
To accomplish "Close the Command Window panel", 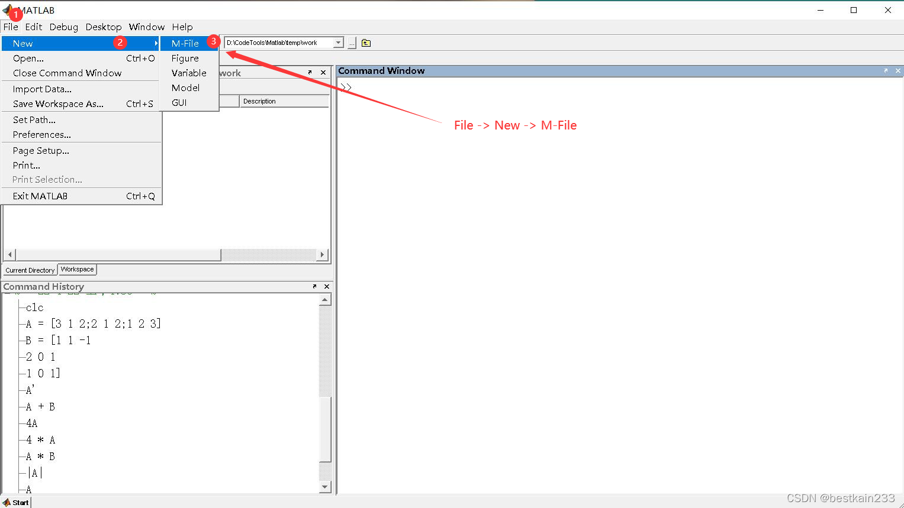I will [898, 70].
